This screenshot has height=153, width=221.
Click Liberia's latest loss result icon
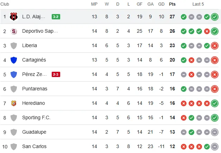pos(215,45)
